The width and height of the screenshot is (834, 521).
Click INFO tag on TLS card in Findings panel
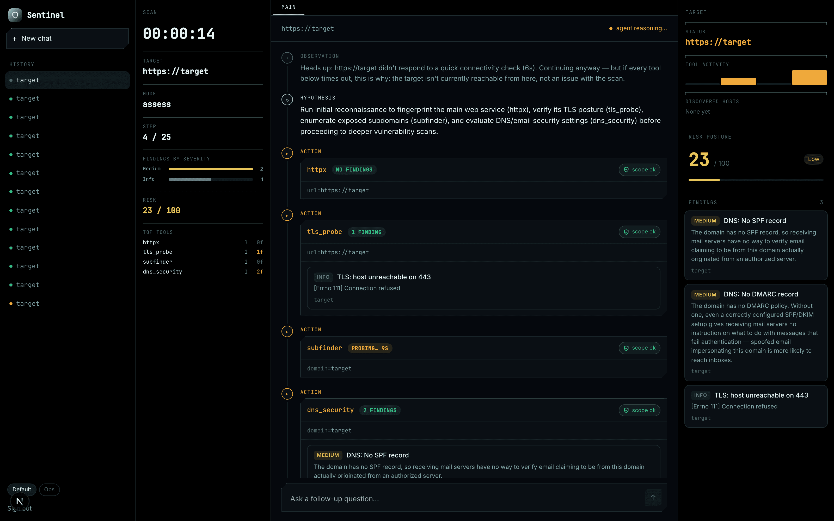[700, 395]
